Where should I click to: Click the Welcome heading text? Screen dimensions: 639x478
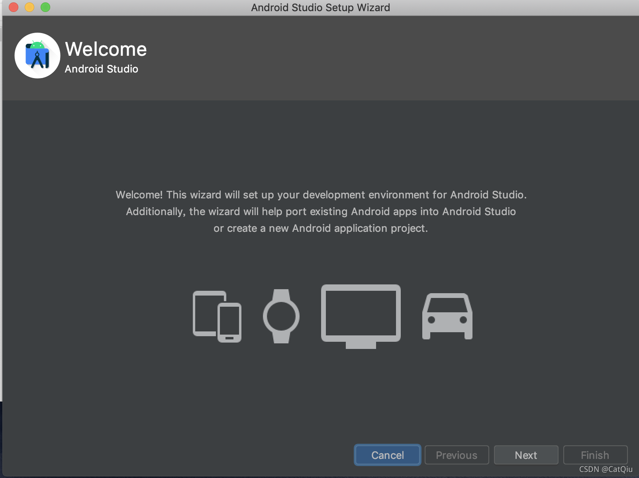point(106,49)
